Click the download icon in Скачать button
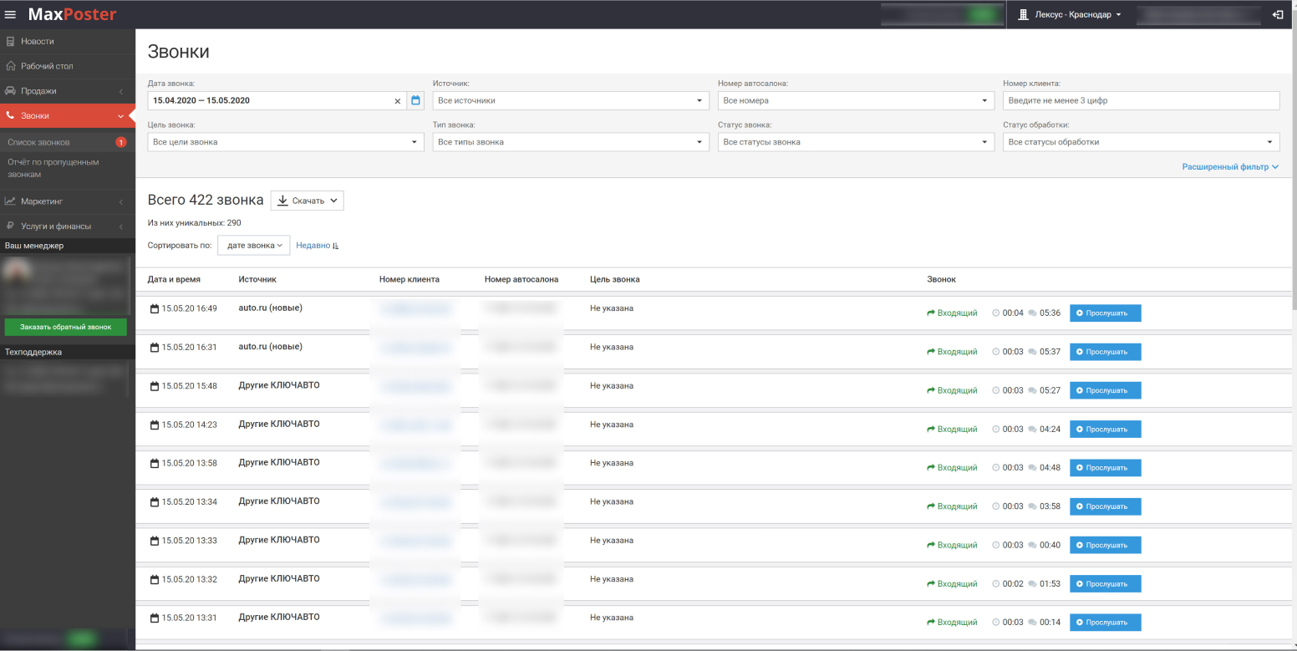Screen dimensions: 1297x651 (x=282, y=201)
